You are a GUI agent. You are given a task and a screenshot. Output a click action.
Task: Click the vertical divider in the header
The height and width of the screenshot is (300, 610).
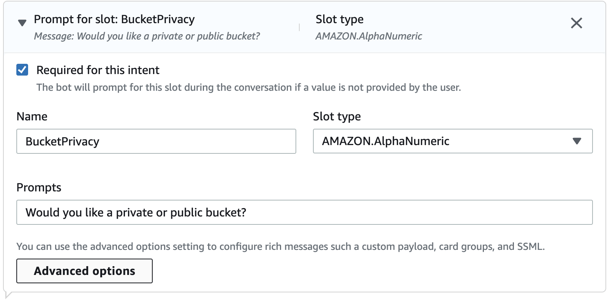click(299, 27)
